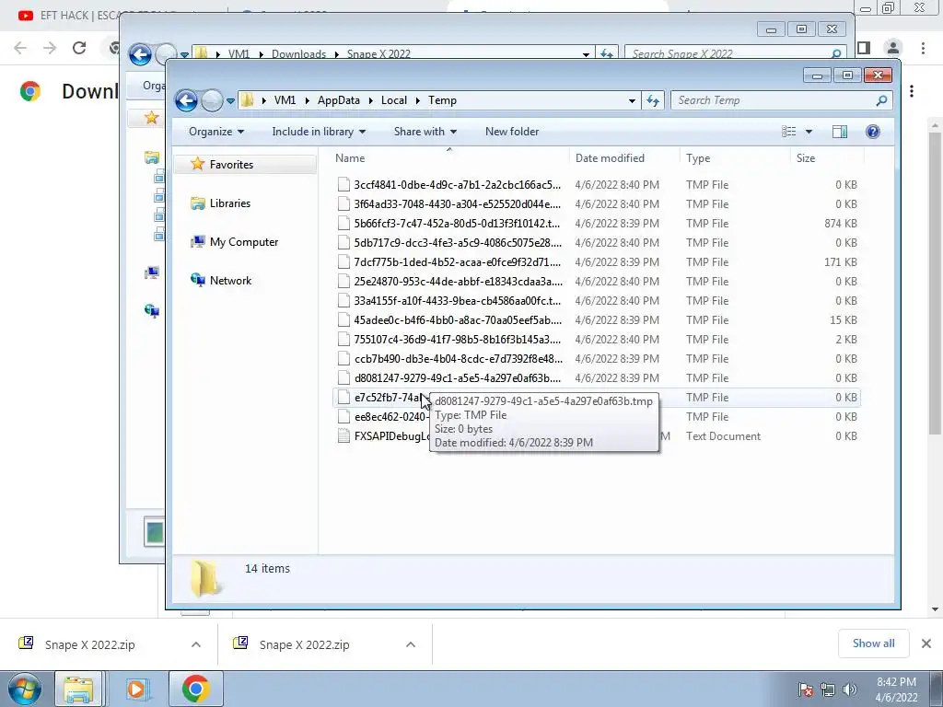Open Chrome's three-dot menu
Screen dimensions: 943x707
(x=923, y=48)
